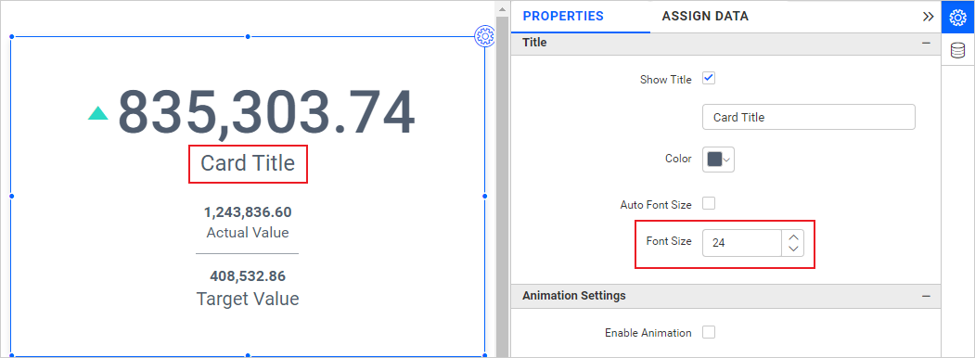This screenshot has height=358, width=975.
Task: Open widget settings gear on card corner
Action: click(x=484, y=37)
